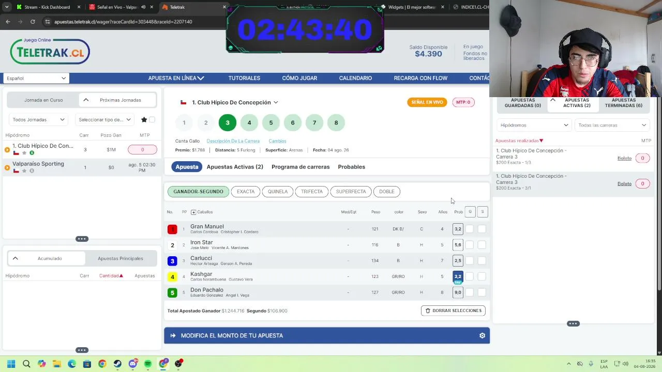This screenshot has width=662, height=372.
Task: Check the G (Ganador) box for Gran Manuel
Action: pyautogui.click(x=470, y=229)
